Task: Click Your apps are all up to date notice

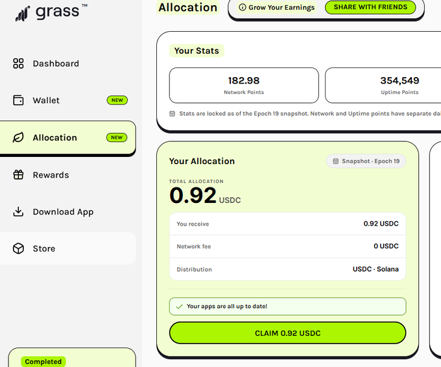Action: tap(287, 306)
